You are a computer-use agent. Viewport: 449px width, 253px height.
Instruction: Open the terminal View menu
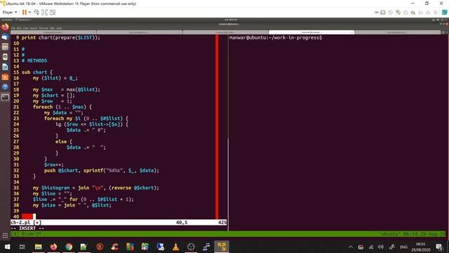(26, 28)
